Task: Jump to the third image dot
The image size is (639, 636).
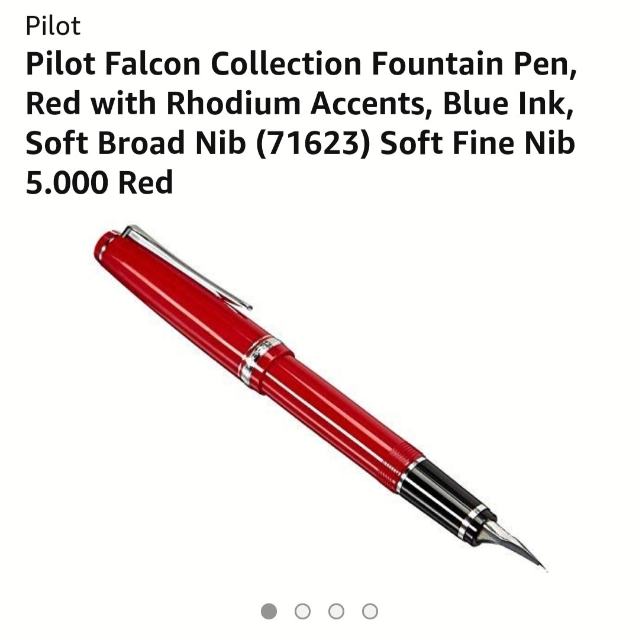Action: coord(336,611)
